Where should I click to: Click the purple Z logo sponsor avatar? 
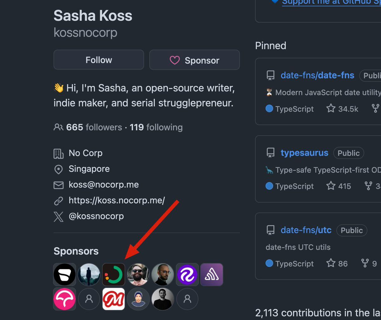[187, 274]
